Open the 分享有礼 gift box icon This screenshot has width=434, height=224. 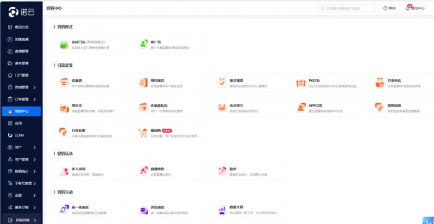click(x=379, y=82)
